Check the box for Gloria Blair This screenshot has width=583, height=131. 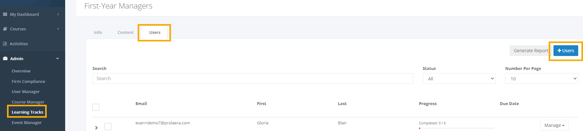point(108,127)
